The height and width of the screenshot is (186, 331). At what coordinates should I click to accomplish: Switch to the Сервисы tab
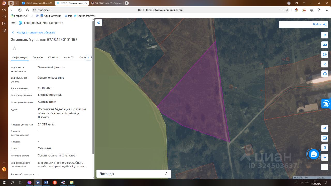[38, 57]
